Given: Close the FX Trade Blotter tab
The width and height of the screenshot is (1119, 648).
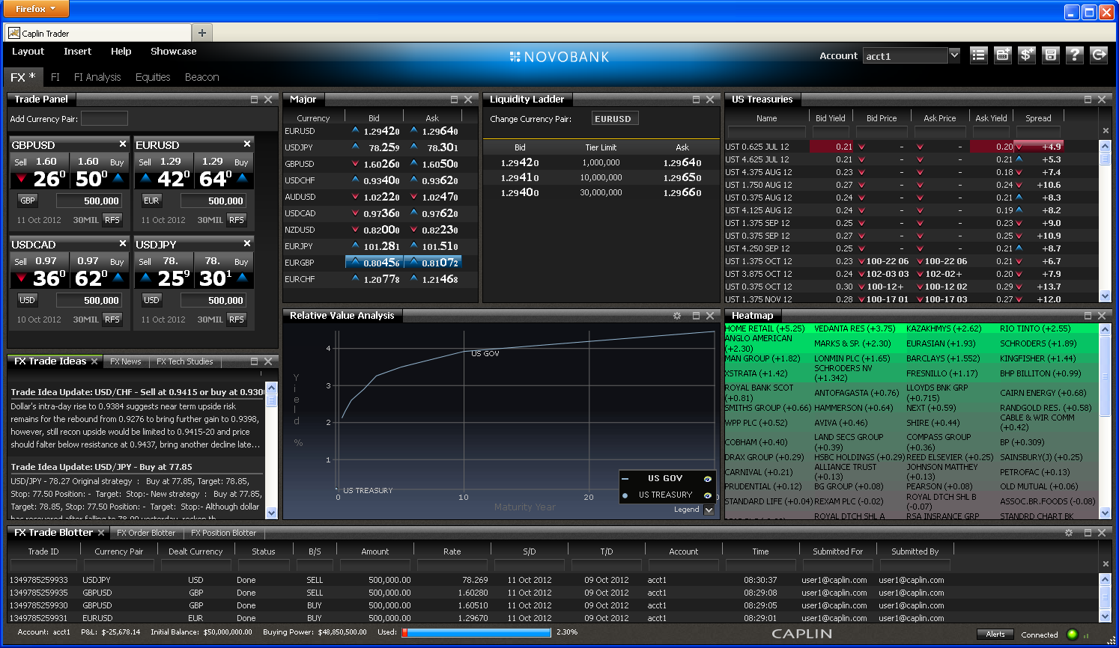Looking at the screenshot, I should pyautogui.click(x=101, y=533).
